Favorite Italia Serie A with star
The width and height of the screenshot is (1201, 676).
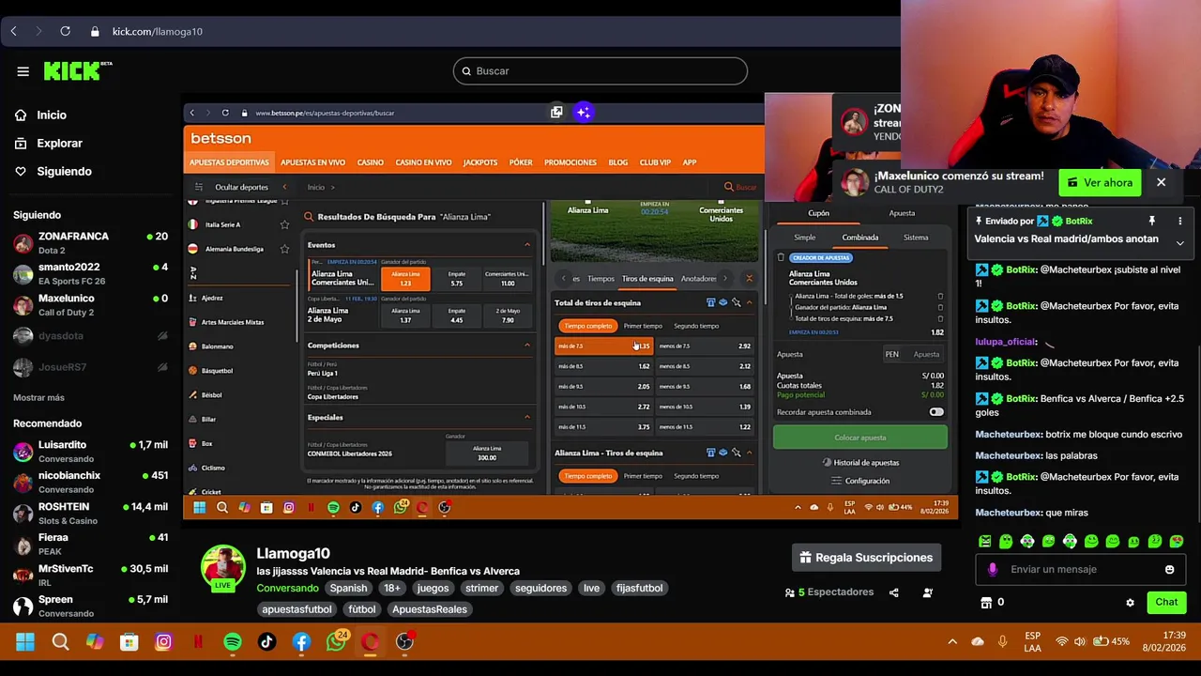point(284,224)
